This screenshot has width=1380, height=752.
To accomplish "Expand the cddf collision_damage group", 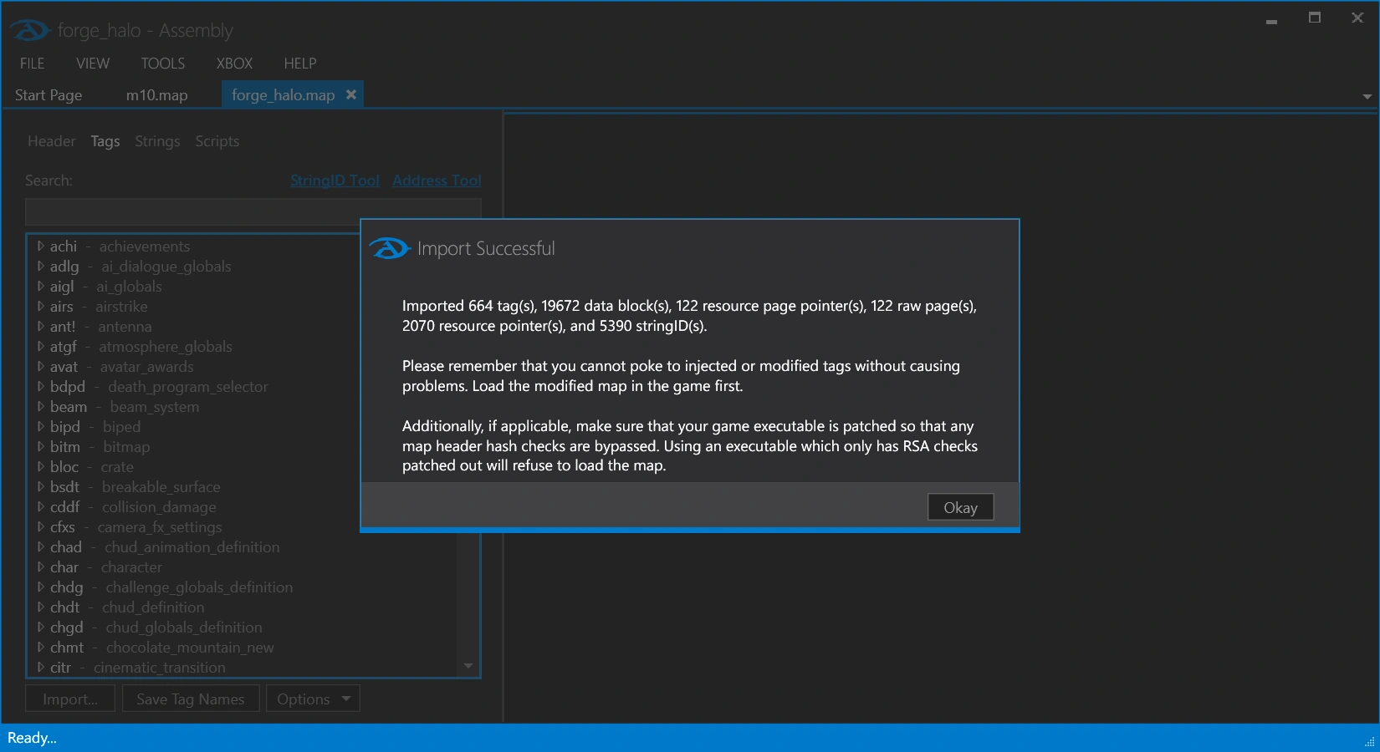I will [x=40, y=507].
